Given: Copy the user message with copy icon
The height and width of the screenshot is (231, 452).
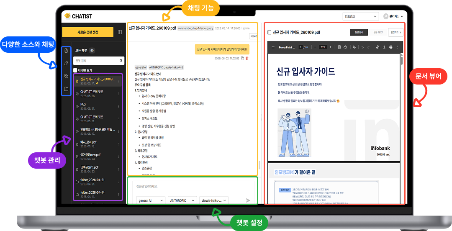Looking at the screenshot, I should [x=242, y=58].
